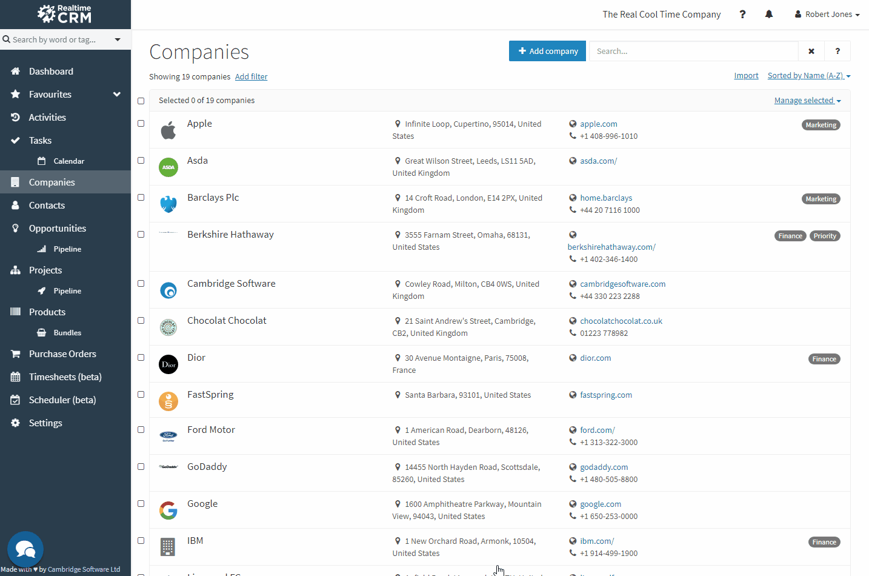869x576 pixels.
Task: Click the FastSpring logo
Action: point(168,401)
